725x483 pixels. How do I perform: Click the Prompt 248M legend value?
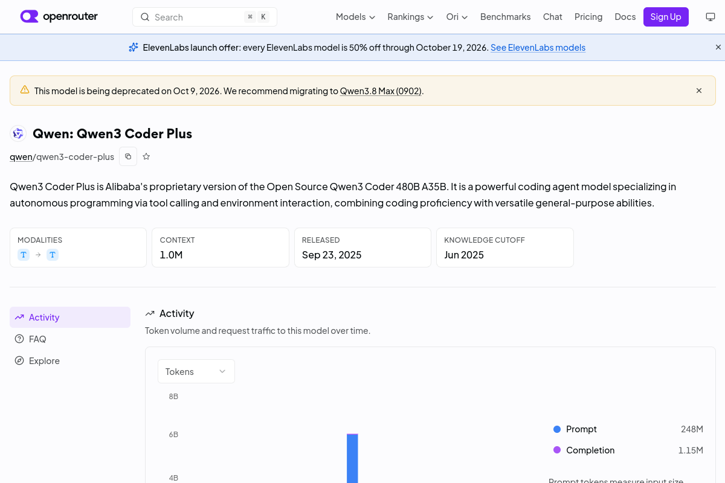[692, 429]
